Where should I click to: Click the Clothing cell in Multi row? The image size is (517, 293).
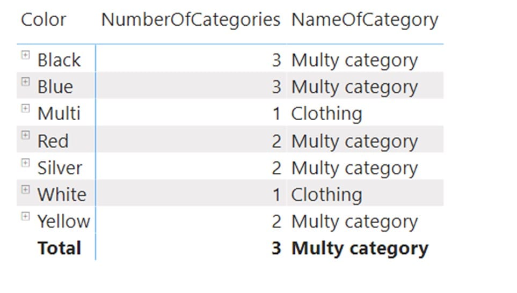tap(326, 114)
